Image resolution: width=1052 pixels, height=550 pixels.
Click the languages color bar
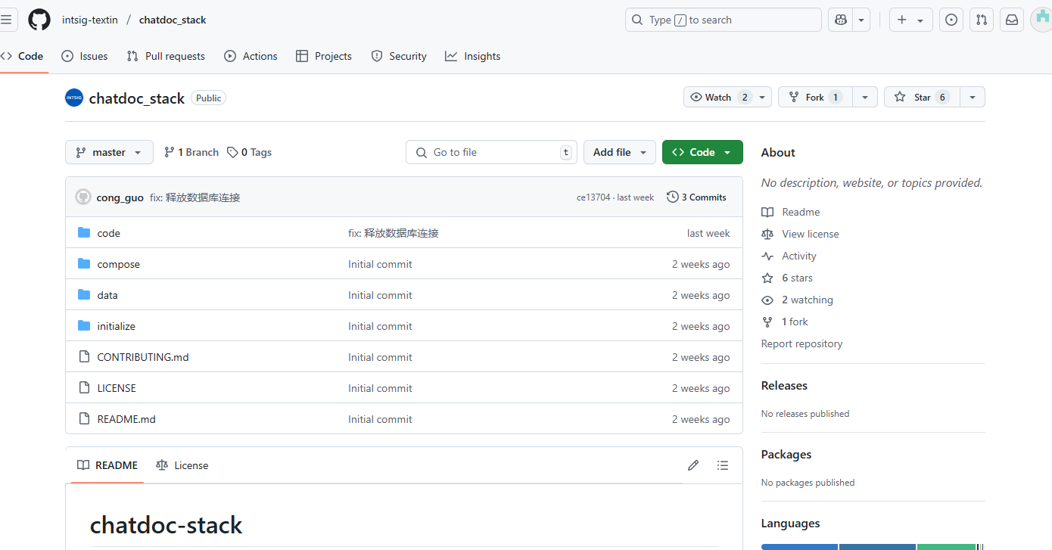click(x=872, y=546)
